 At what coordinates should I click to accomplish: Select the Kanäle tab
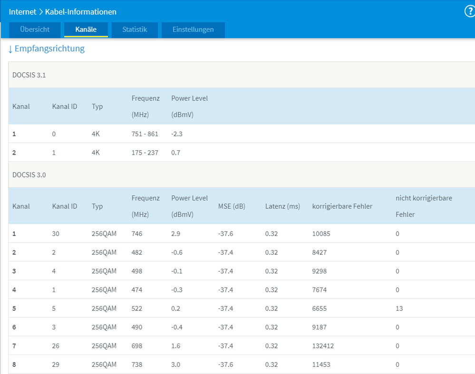click(86, 30)
